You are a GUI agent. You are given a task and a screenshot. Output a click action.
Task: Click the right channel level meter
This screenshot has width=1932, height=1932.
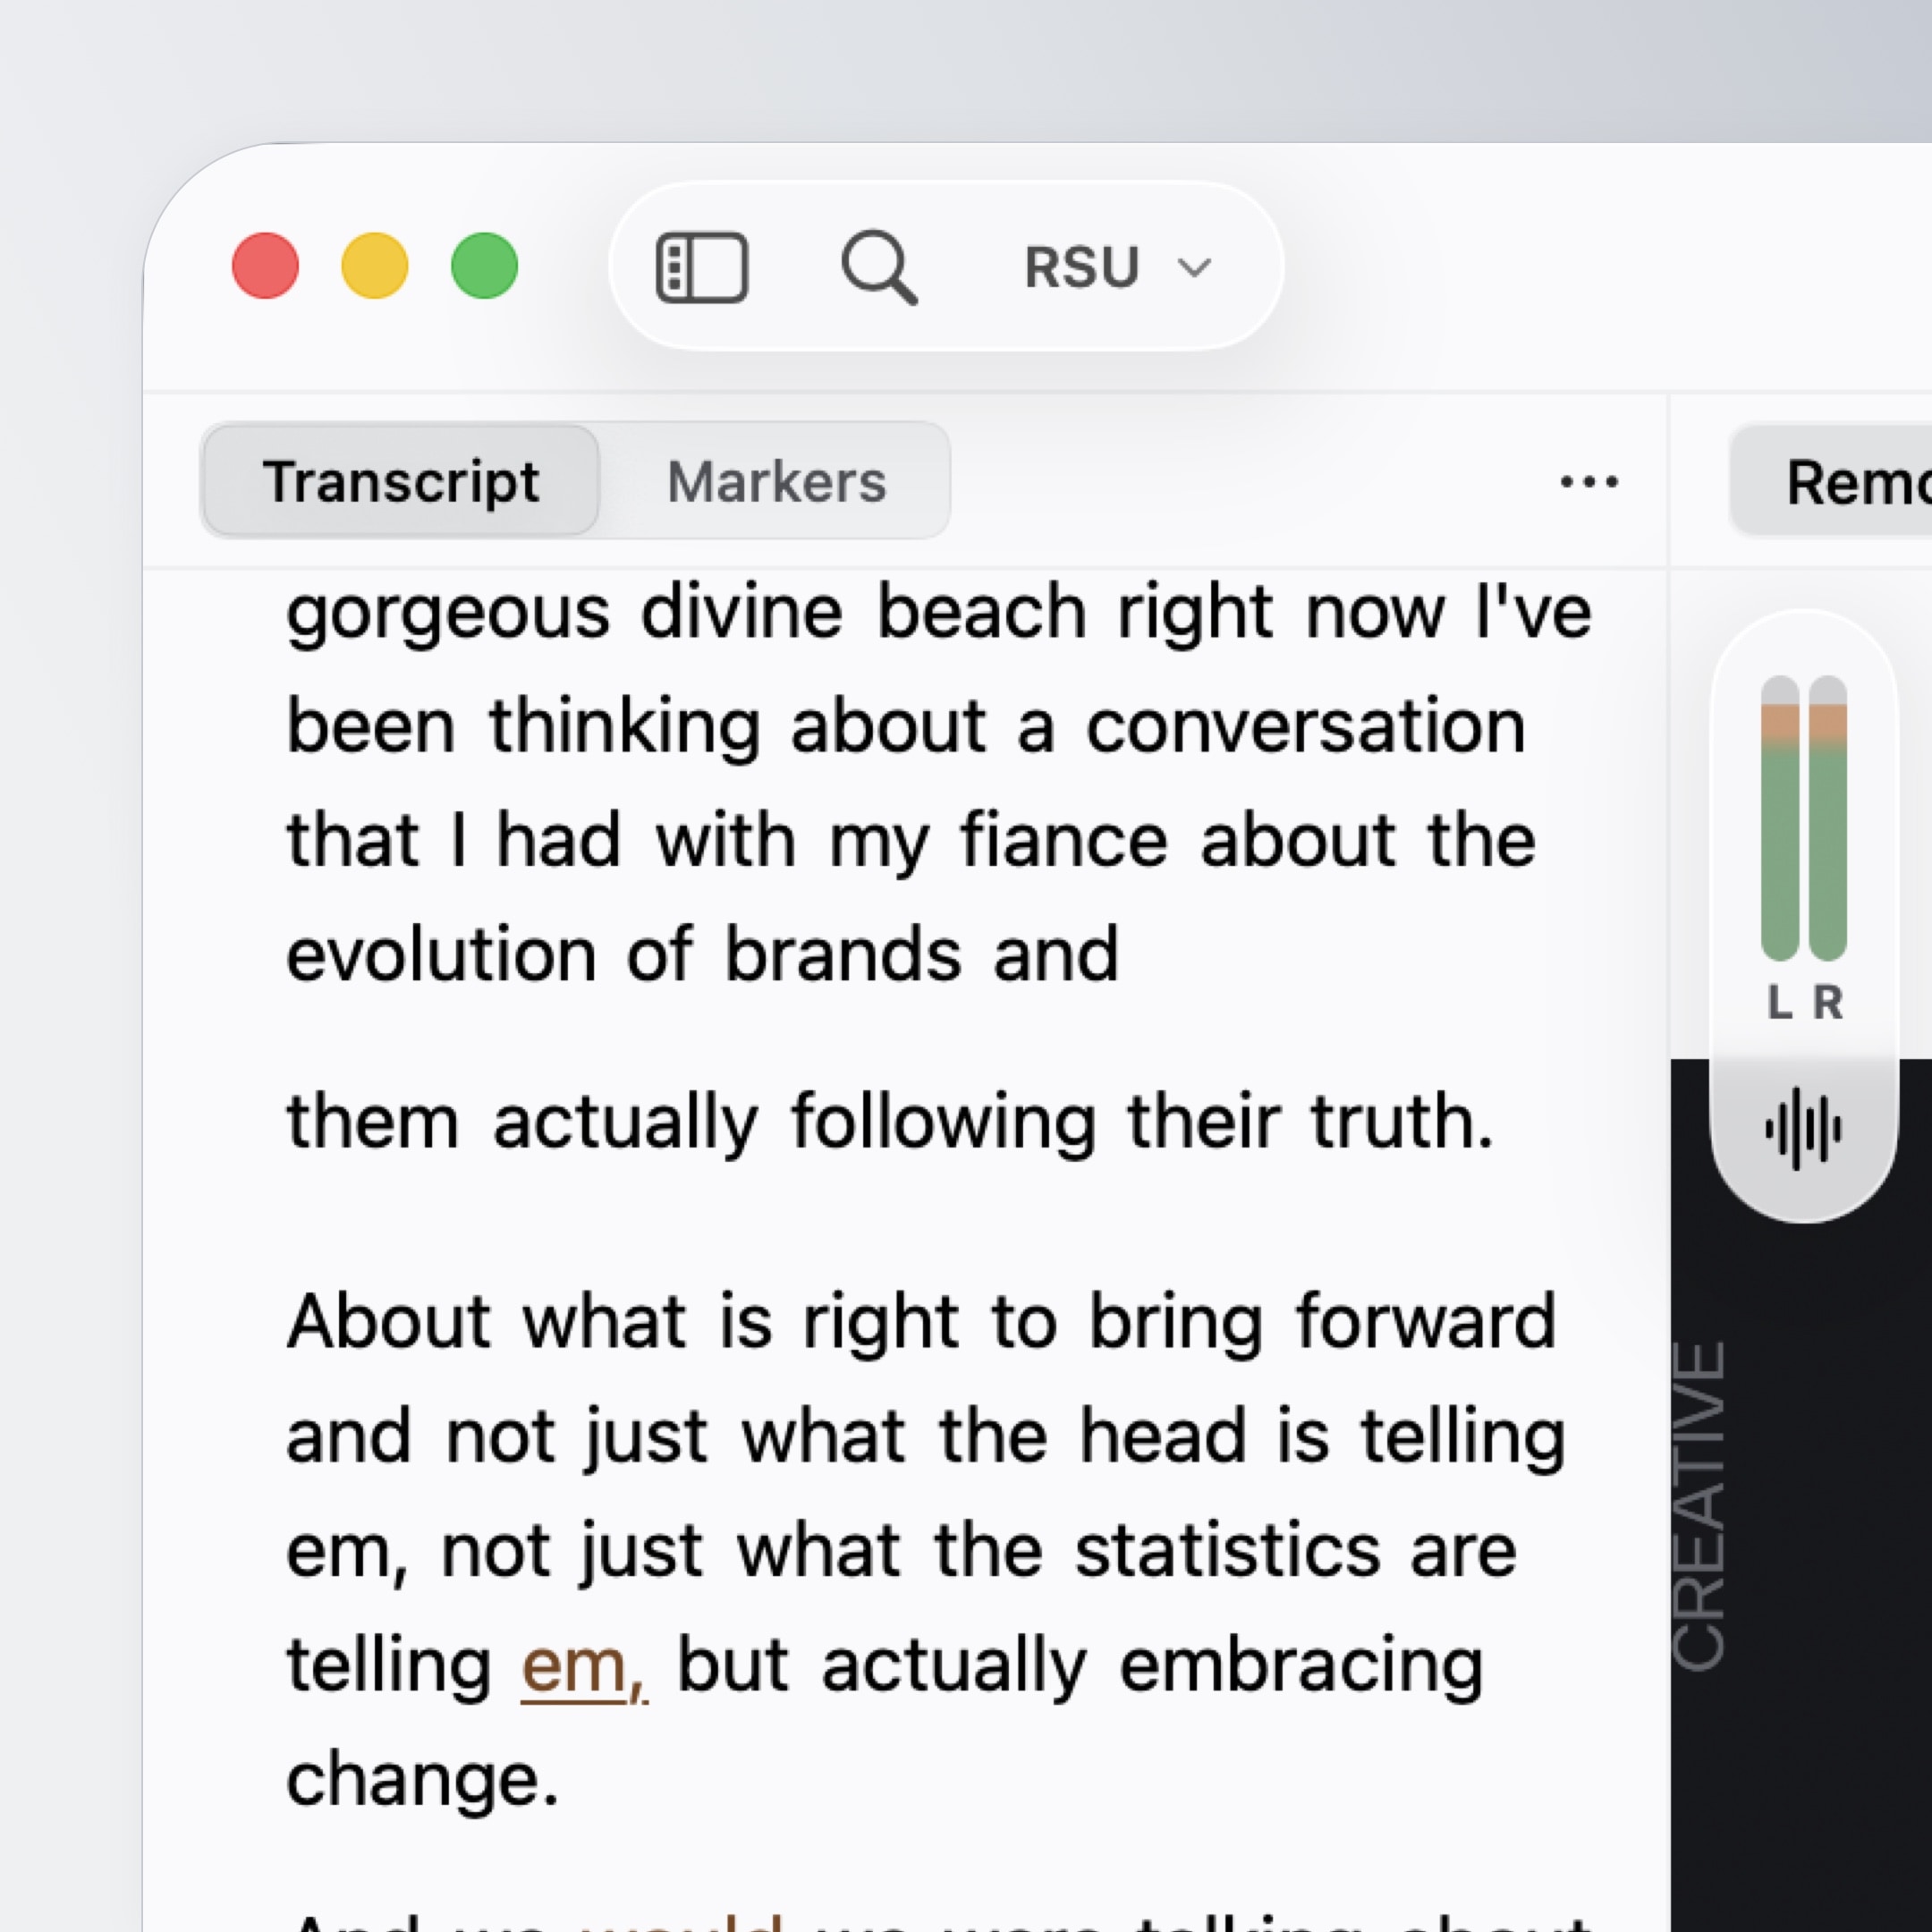pos(1828,818)
